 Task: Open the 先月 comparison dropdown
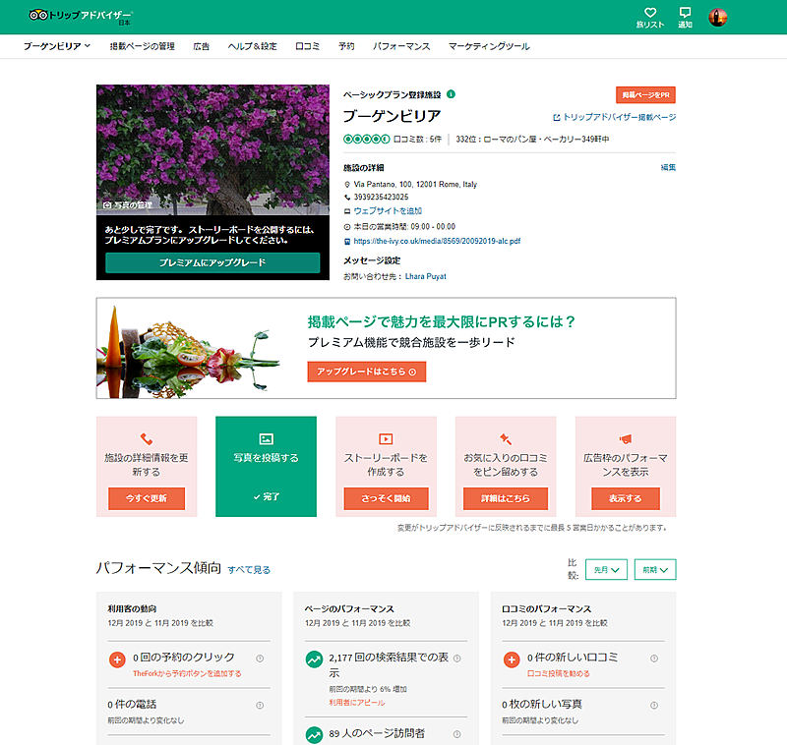tap(606, 569)
